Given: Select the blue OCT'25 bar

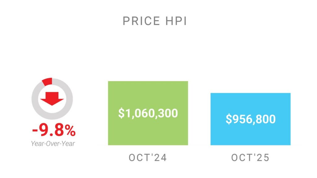Looking at the screenshot, I should tap(250, 136).
